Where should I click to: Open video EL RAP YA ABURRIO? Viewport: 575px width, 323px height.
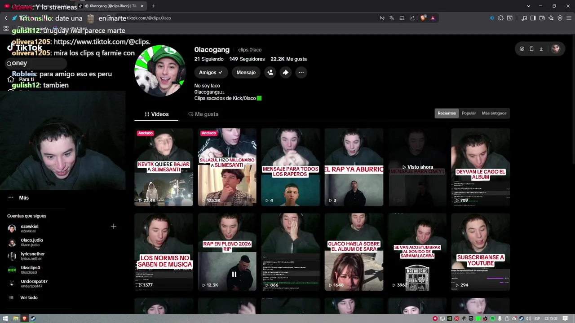354,167
